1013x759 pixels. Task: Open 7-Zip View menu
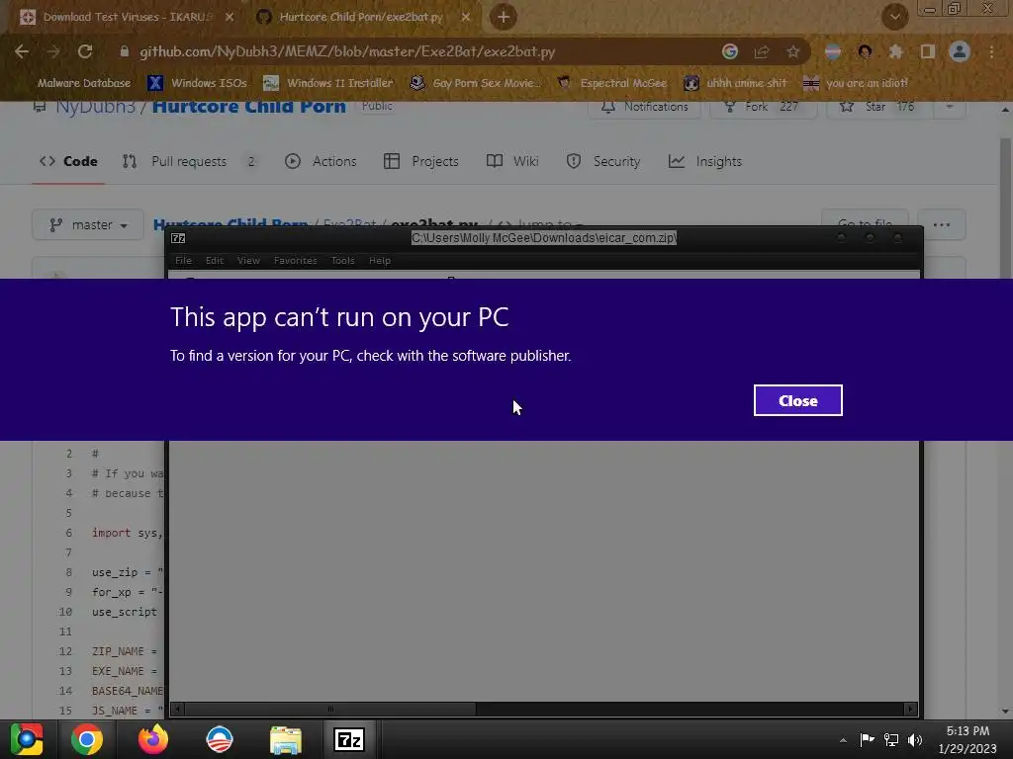[248, 261]
